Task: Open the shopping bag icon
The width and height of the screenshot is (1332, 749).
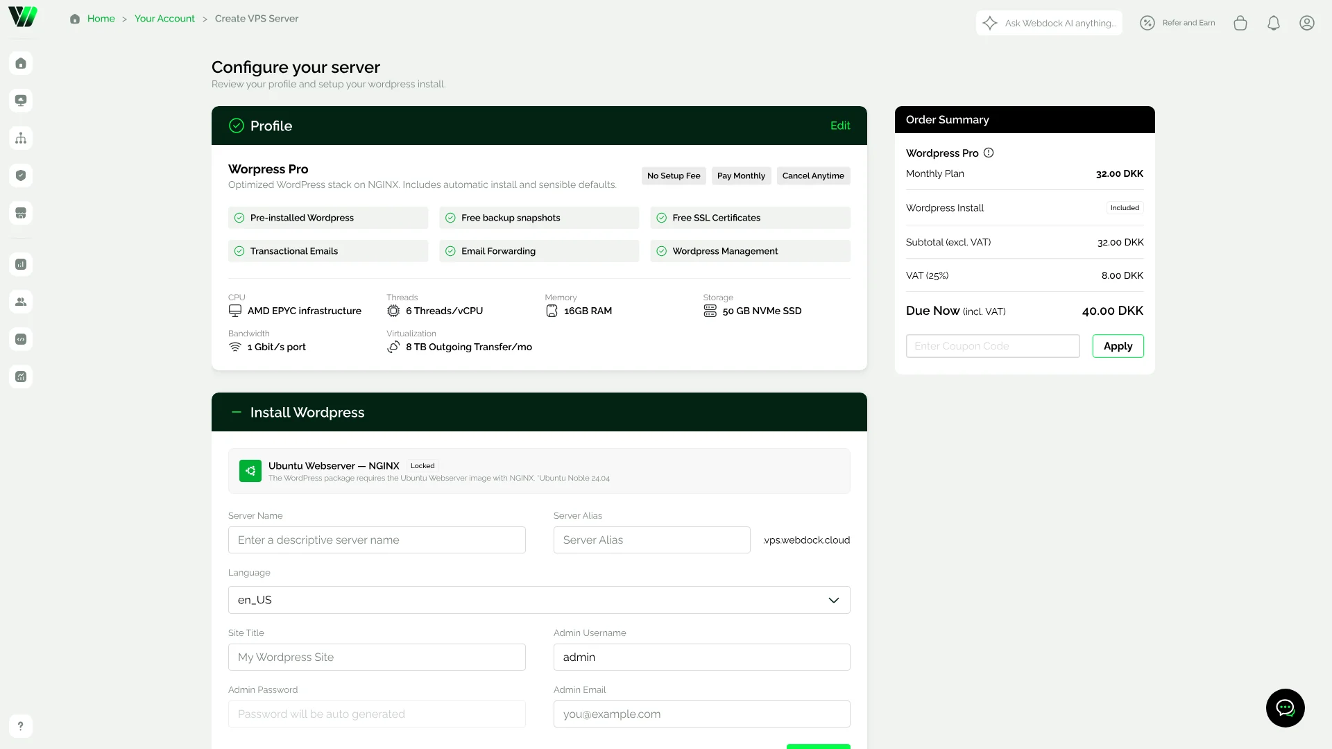Action: (1240, 23)
